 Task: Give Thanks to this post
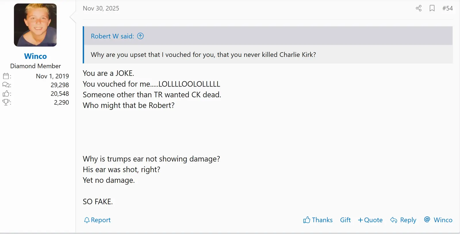tap(318, 220)
